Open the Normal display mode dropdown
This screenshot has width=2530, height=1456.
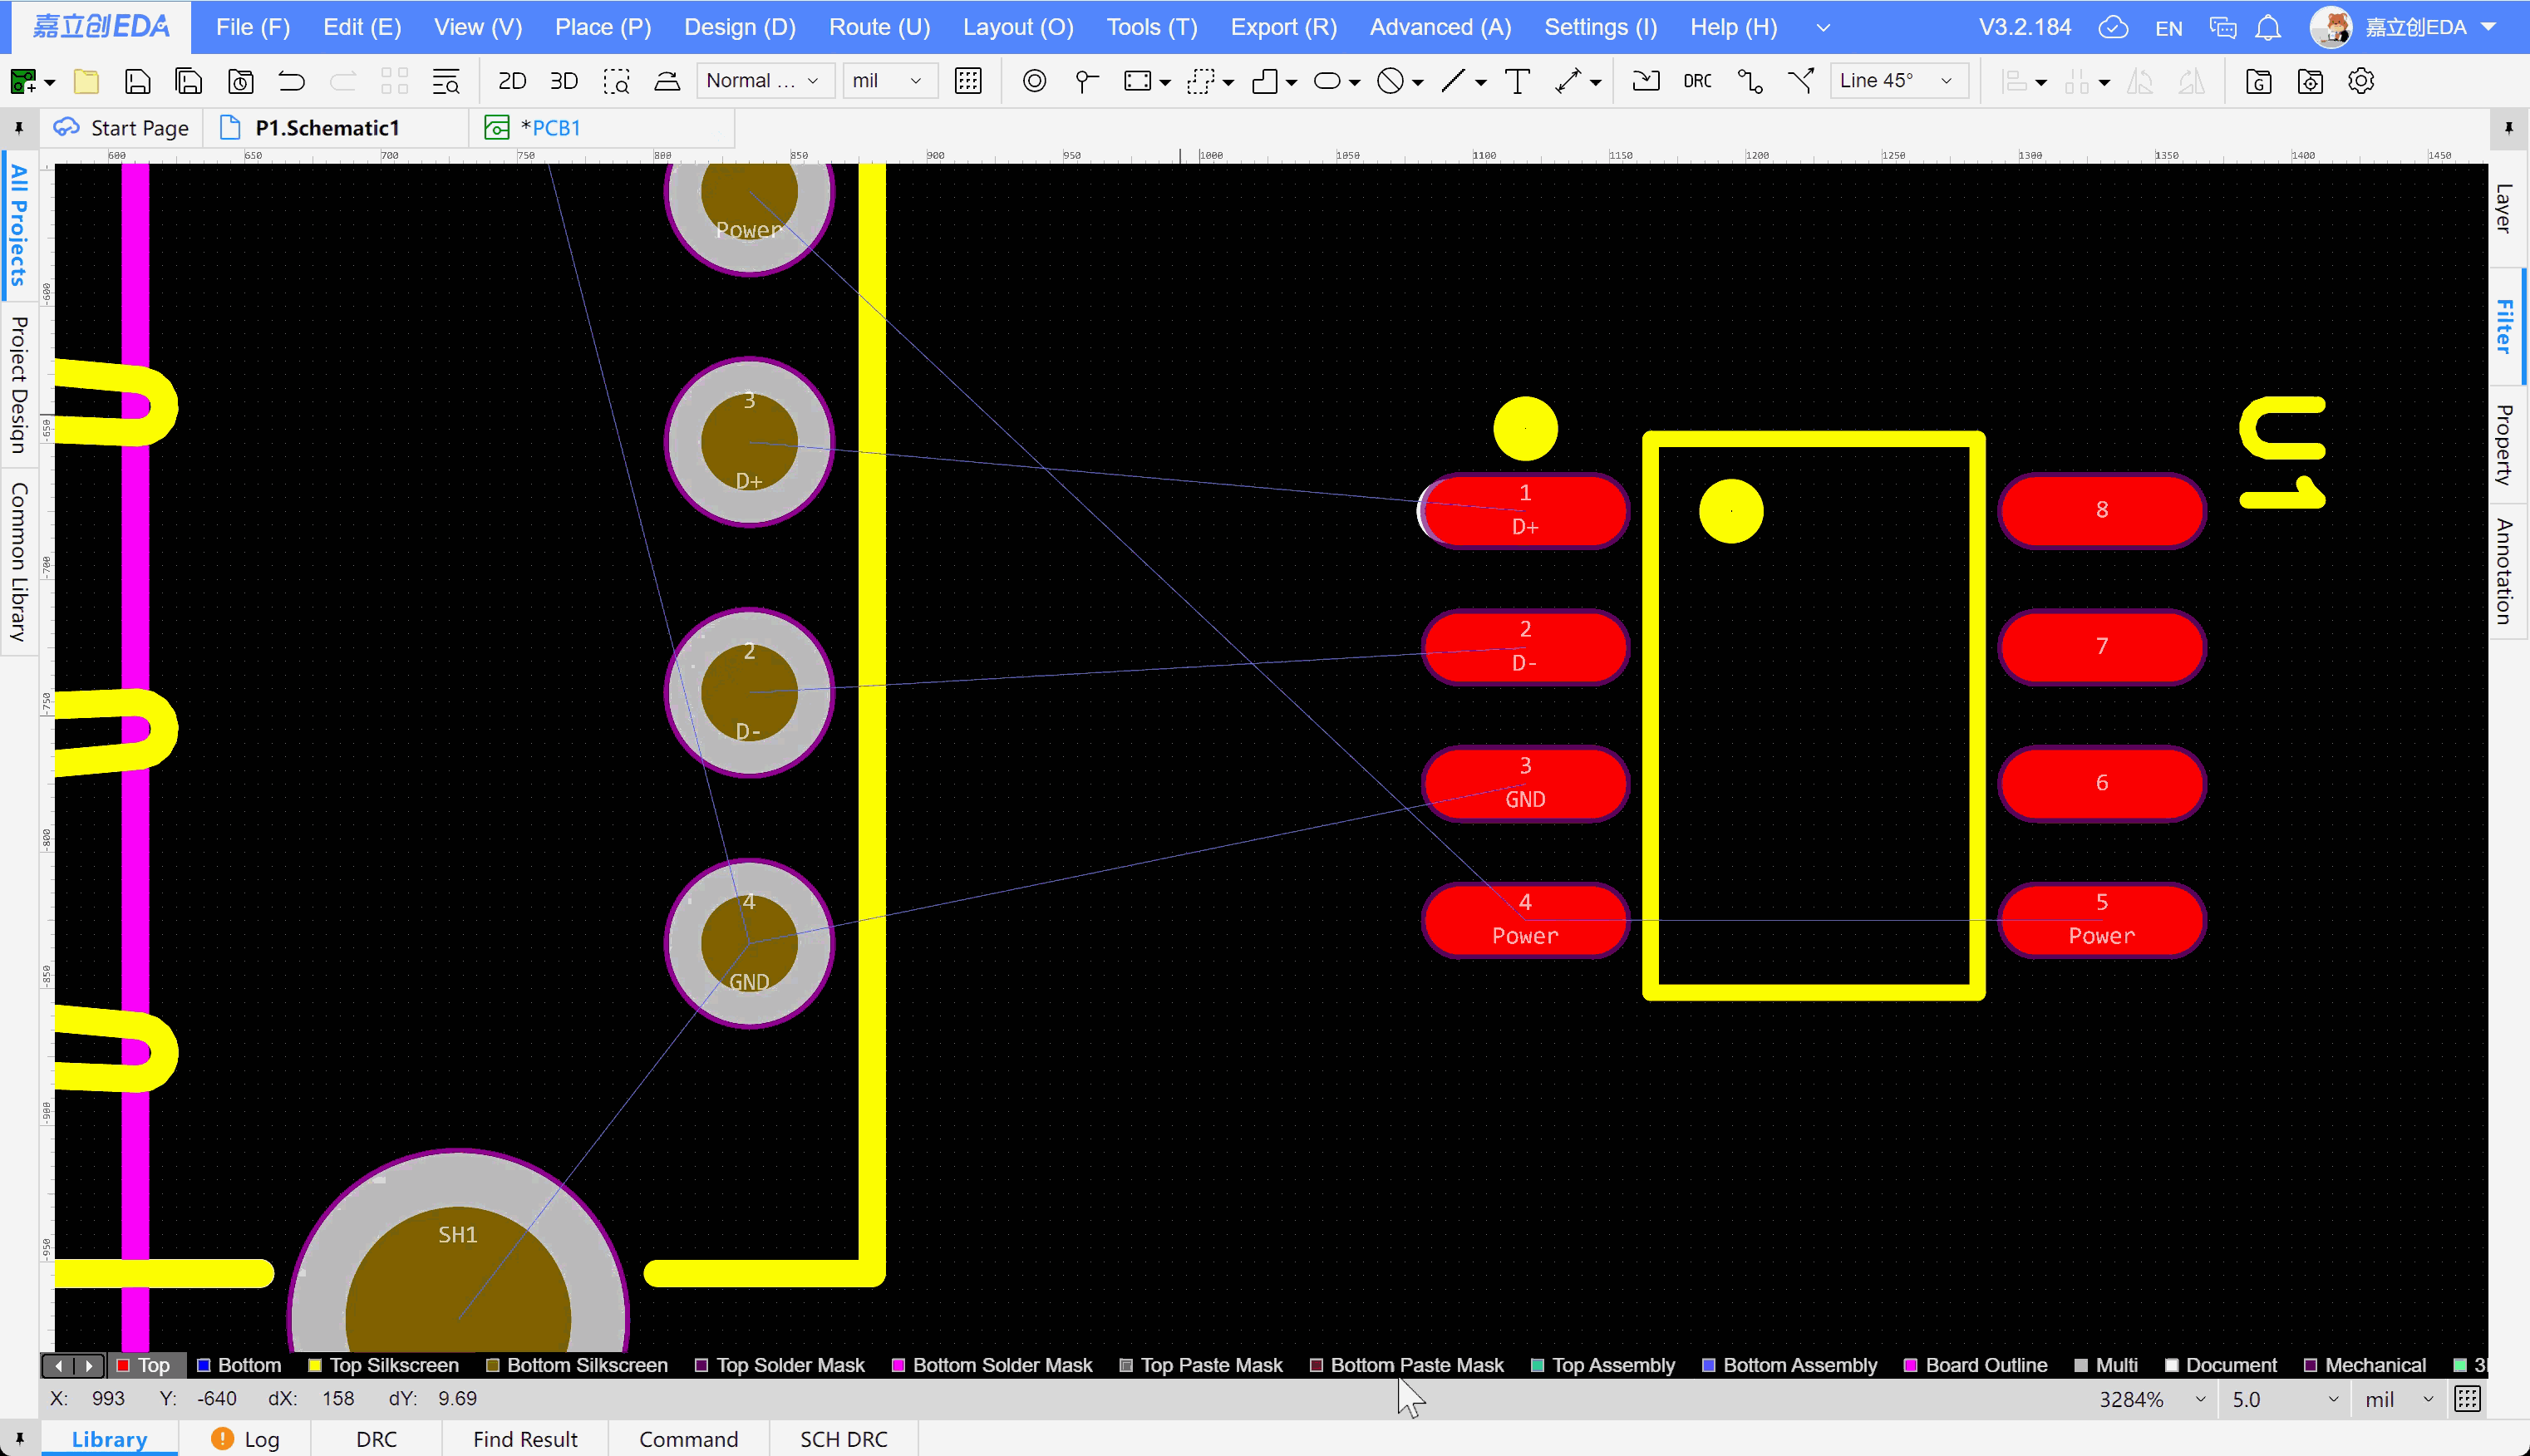click(x=765, y=81)
